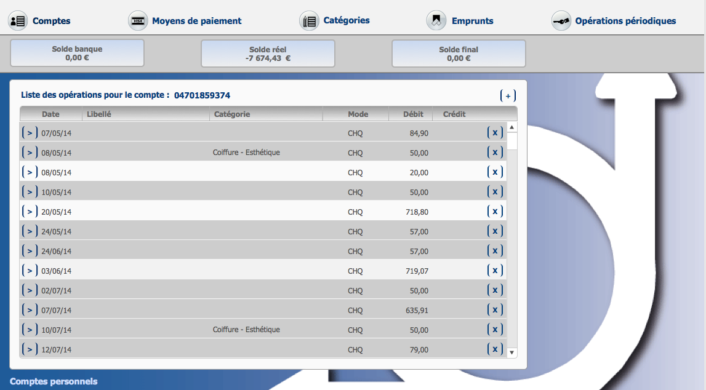Sort by the Mode column header

coord(358,114)
